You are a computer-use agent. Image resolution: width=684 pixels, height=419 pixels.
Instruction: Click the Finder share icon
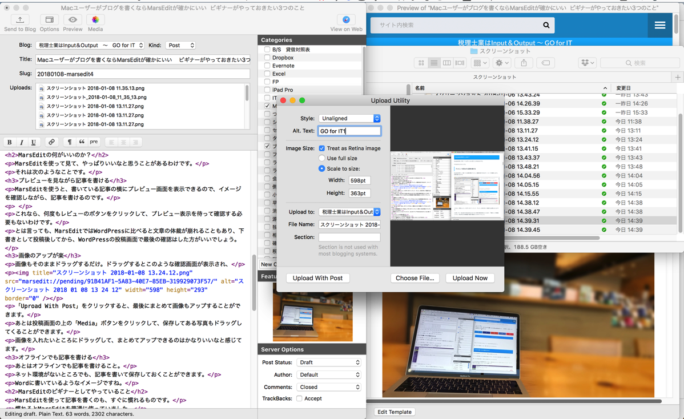coord(524,63)
